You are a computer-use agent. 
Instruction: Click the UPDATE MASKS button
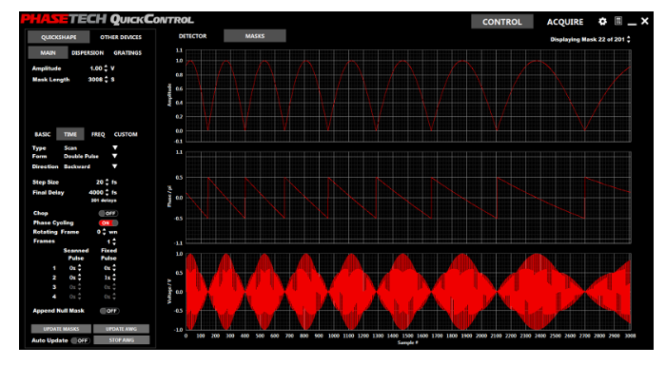(61, 329)
